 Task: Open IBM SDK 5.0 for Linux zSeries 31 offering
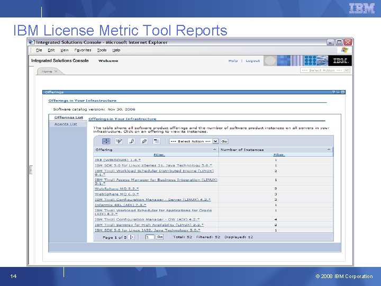tap(153, 165)
